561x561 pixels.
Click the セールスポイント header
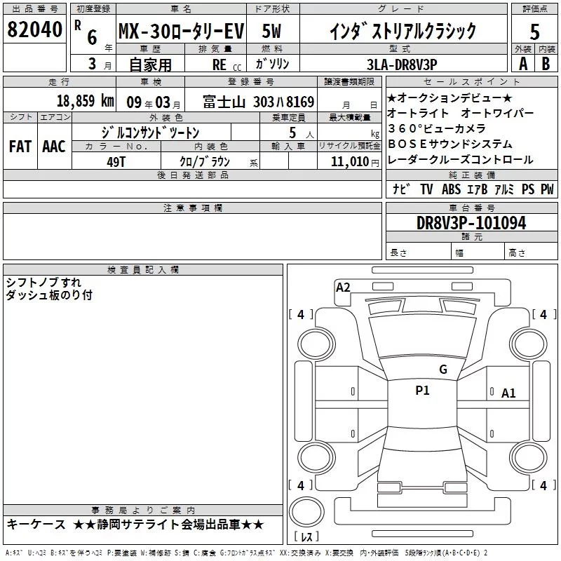pos(471,81)
